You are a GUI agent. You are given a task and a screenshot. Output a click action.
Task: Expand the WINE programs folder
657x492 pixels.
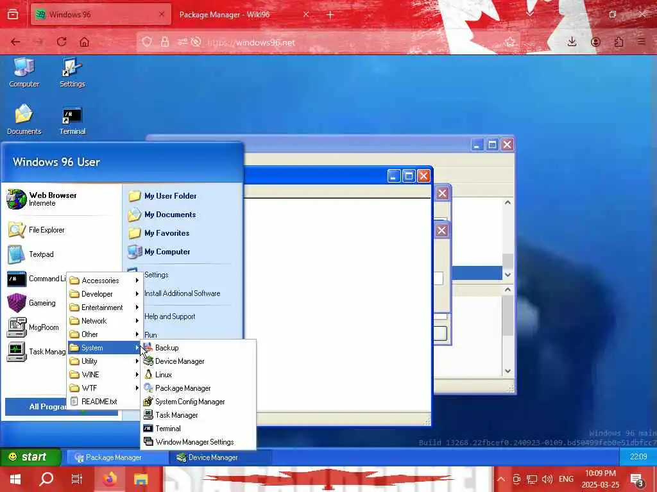tap(105, 374)
